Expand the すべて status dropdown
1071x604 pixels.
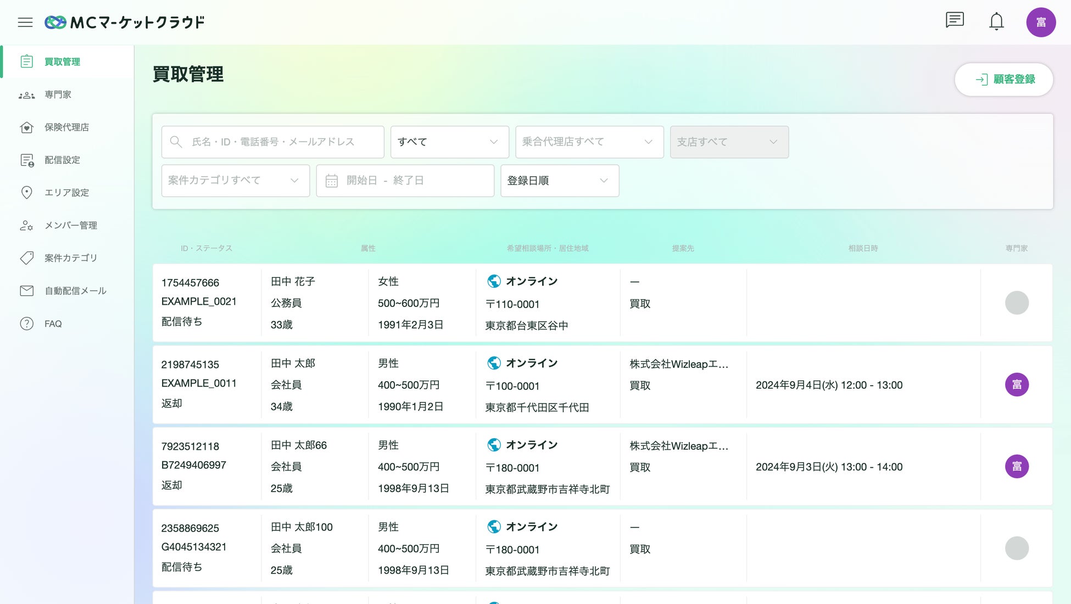pyautogui.click(x=449, y=142)
